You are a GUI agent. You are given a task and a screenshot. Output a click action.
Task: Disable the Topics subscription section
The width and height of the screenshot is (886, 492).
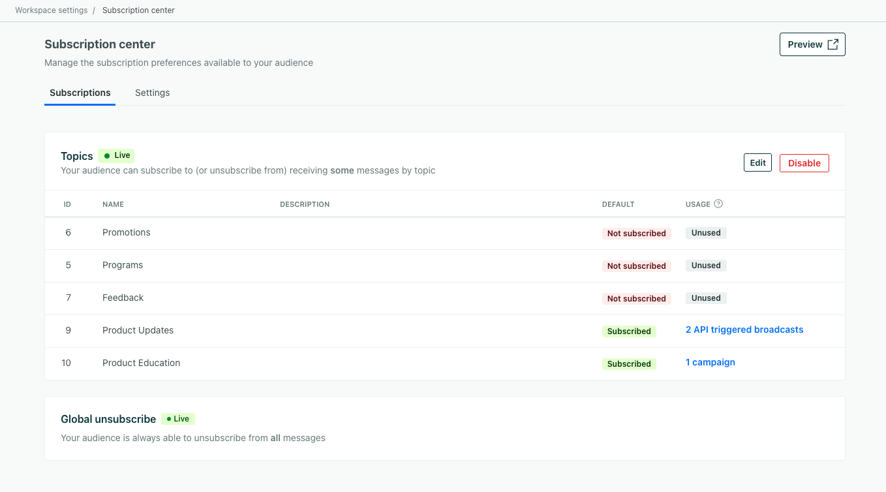pos(804,162)
